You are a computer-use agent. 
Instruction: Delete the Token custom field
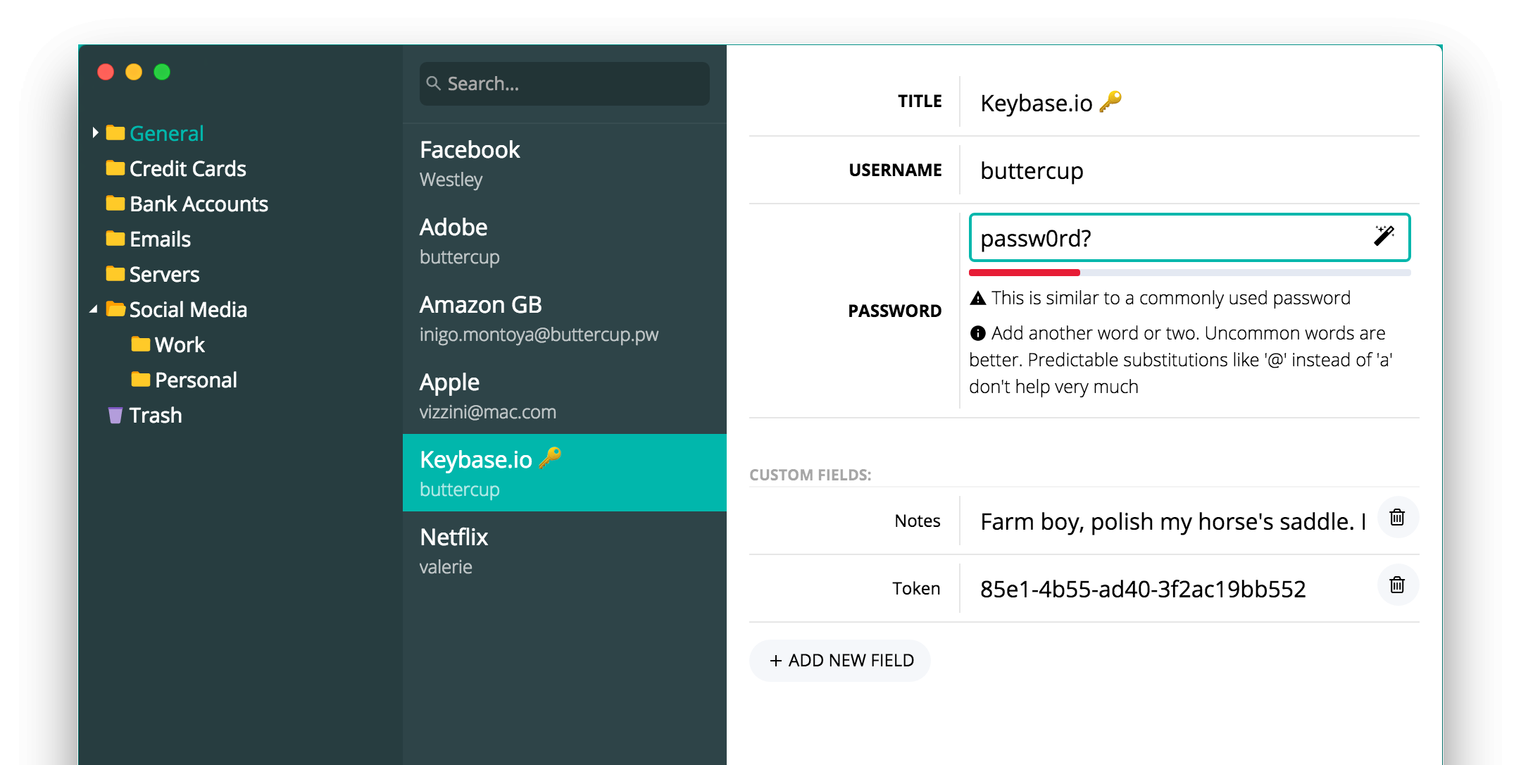tap(1397, 585)
